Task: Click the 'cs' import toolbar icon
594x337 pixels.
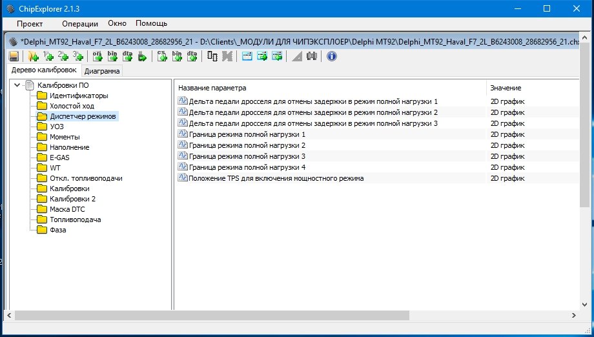Action: [x=162, y=56]
